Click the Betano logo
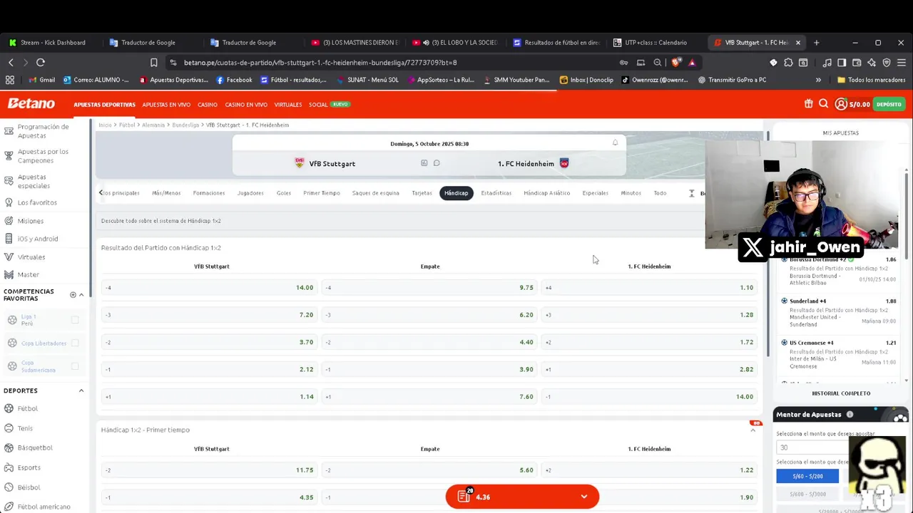The image size is (913, 513). tap(31, 104)
